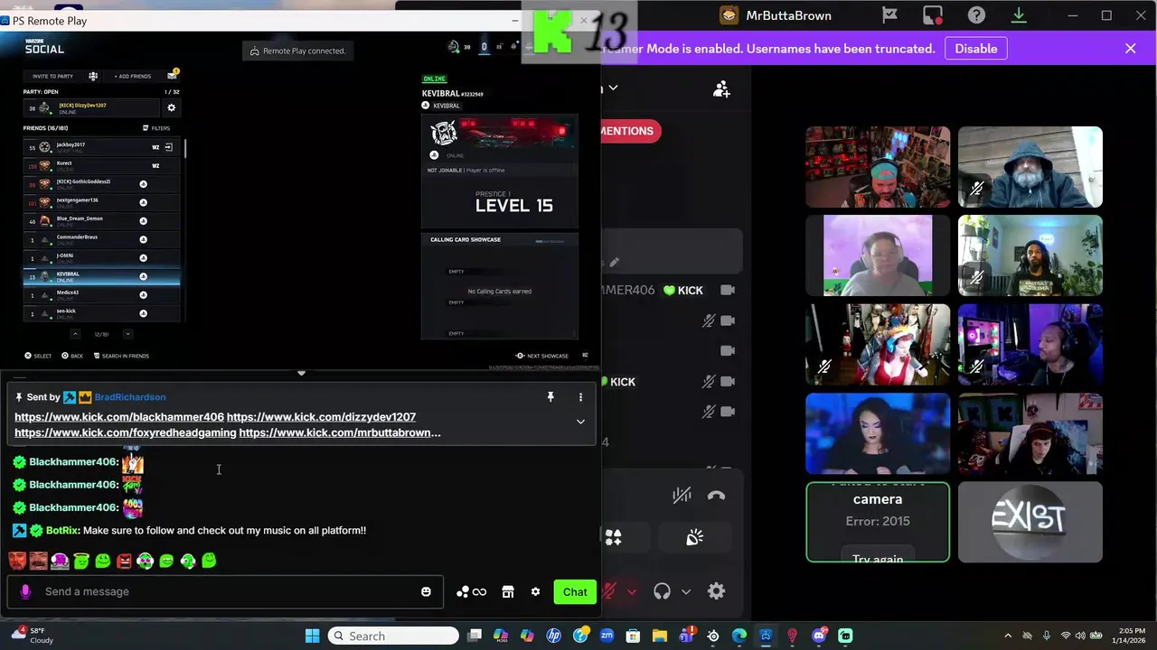Open the chat shop icon
The height and width of the screenshot is (650, 1157).
(x=508, y=592)
